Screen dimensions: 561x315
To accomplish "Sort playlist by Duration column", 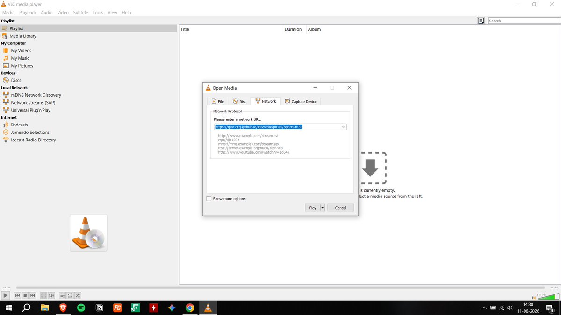I will [x=295, y=29].
